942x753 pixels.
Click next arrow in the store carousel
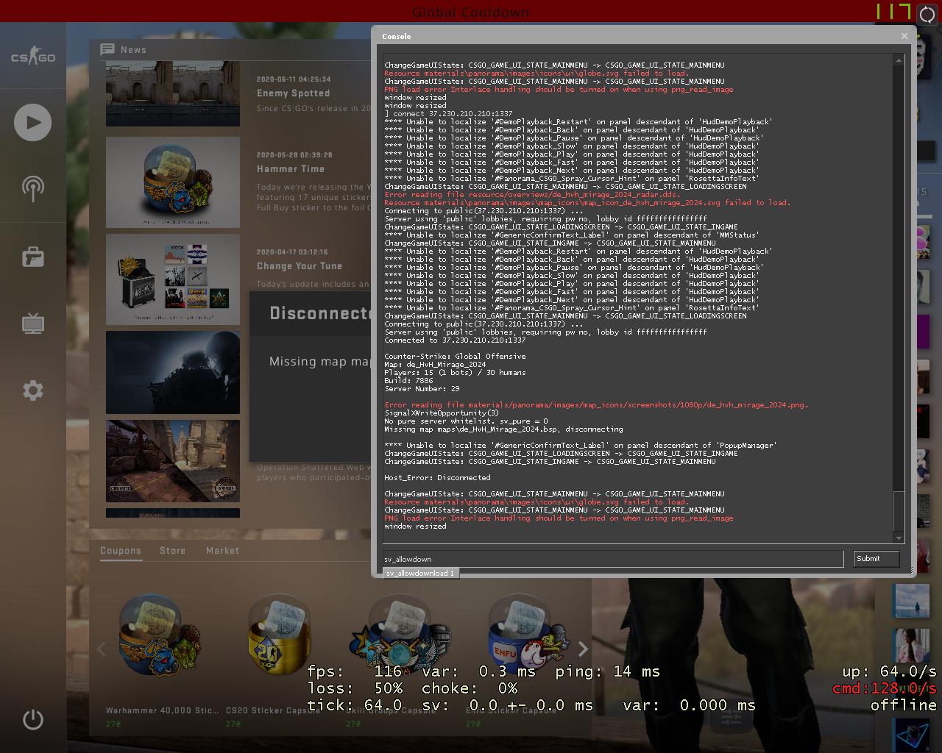(583, 649)
